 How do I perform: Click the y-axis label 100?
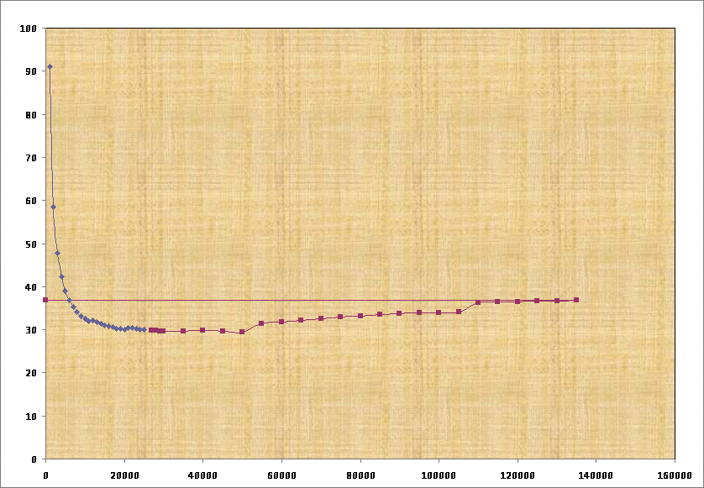(28, 29)
